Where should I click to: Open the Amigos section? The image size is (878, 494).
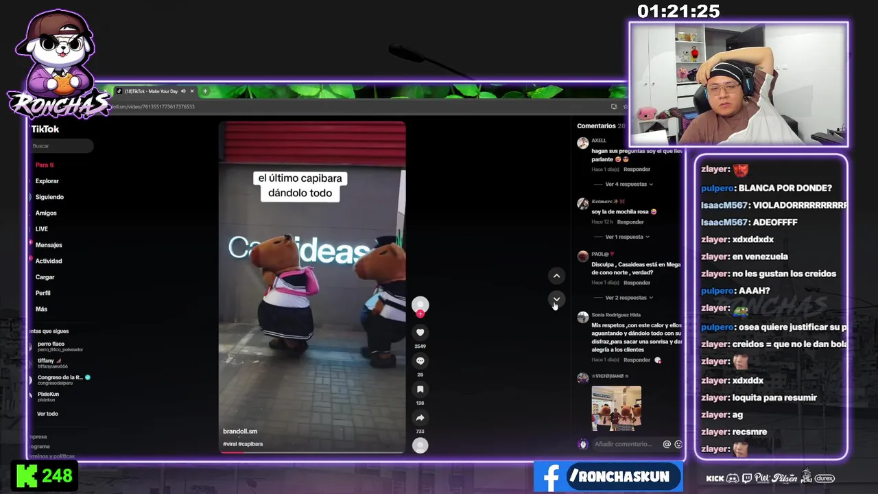(46, 213)
